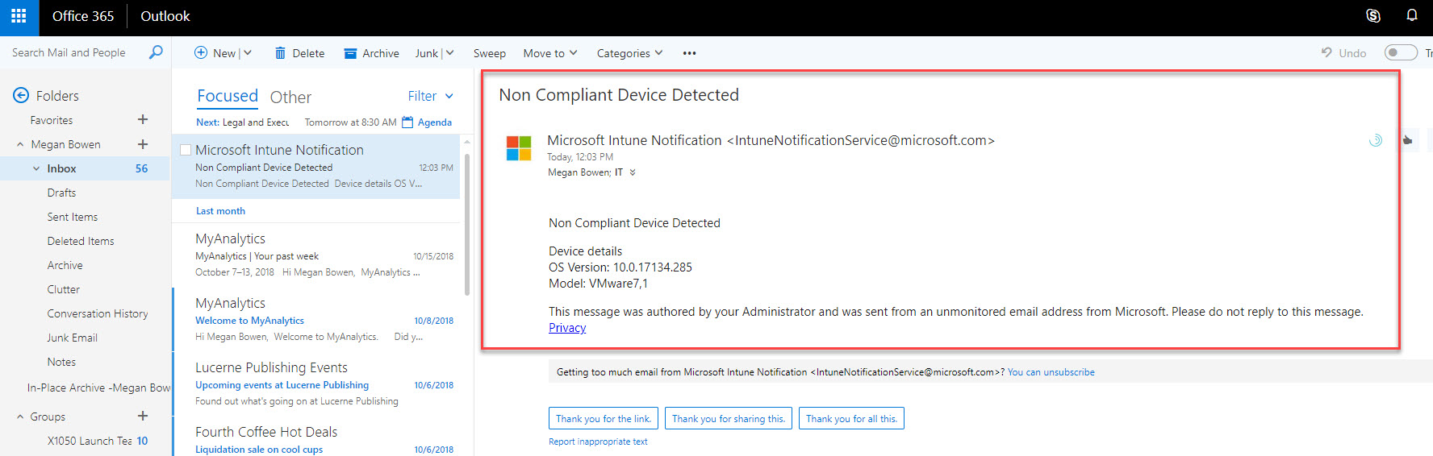This screenshot has height=456, width=1433.
Task: Click You can unsubscribe link
Action: pyautogui.click(x=1051, y=372)
